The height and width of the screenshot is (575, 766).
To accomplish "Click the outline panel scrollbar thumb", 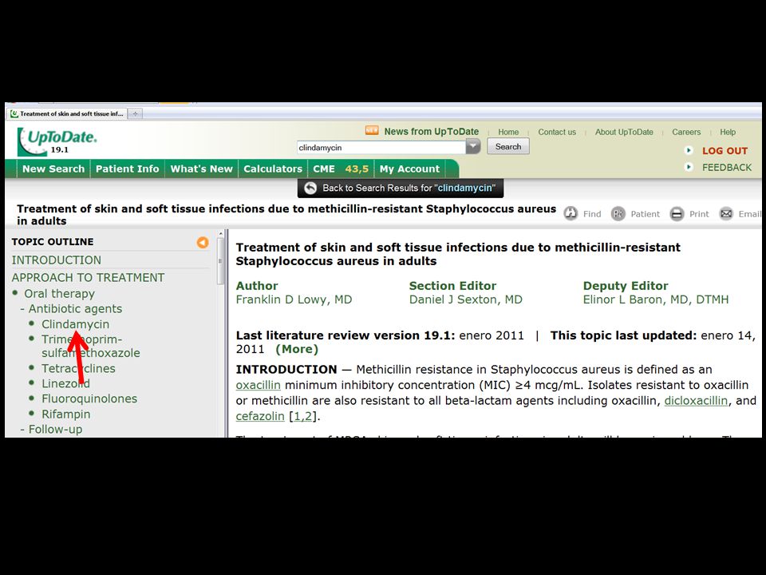I will coord(220,260).
